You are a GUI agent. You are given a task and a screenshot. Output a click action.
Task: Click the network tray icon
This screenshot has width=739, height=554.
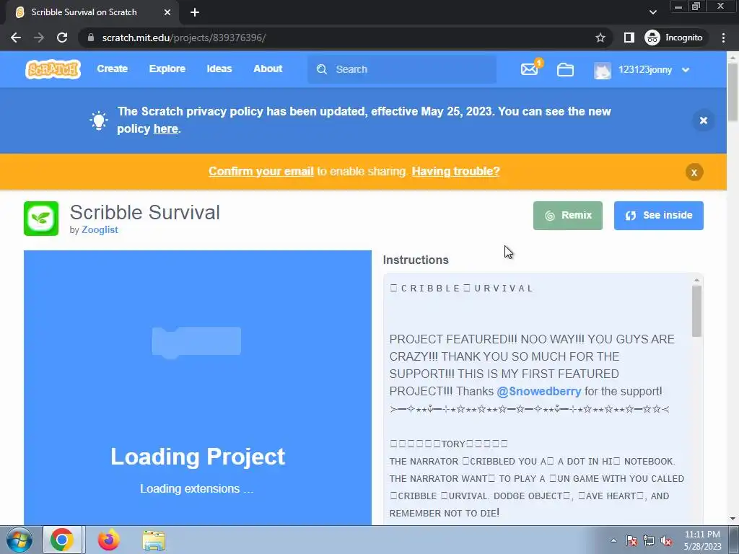tap(649, 540)
